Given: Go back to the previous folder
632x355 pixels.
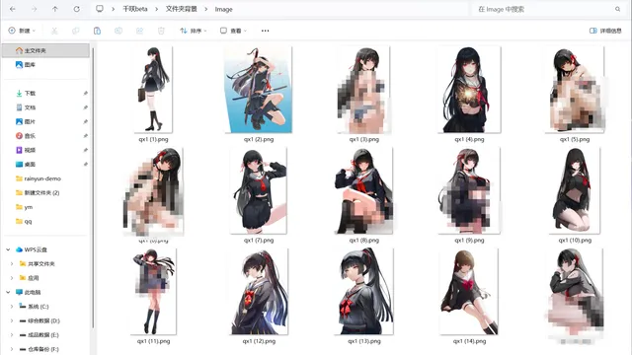Looking at the screenshot, I should click(13, 9).
